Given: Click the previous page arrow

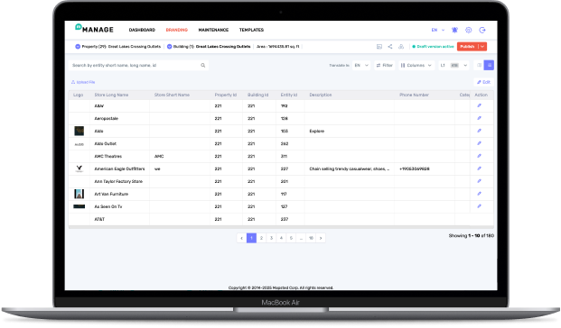Looking at the screenshot, I should 241,238.
